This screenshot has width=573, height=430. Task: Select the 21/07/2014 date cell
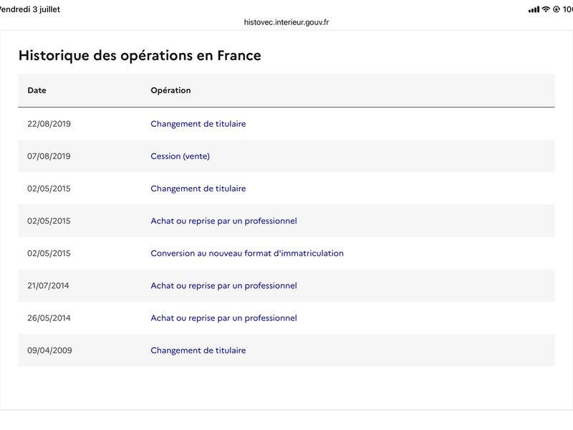click(48, 285)
